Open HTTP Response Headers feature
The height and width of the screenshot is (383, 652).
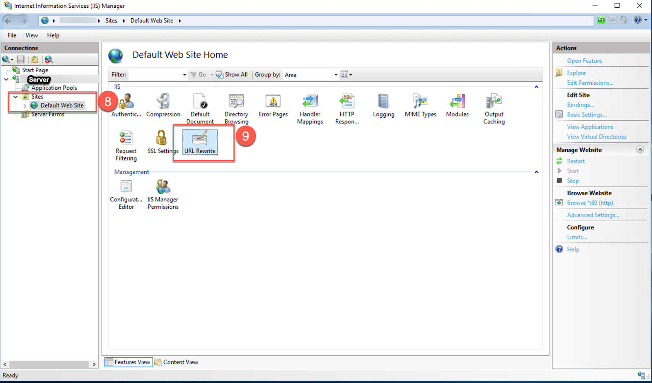pos(347,108)
